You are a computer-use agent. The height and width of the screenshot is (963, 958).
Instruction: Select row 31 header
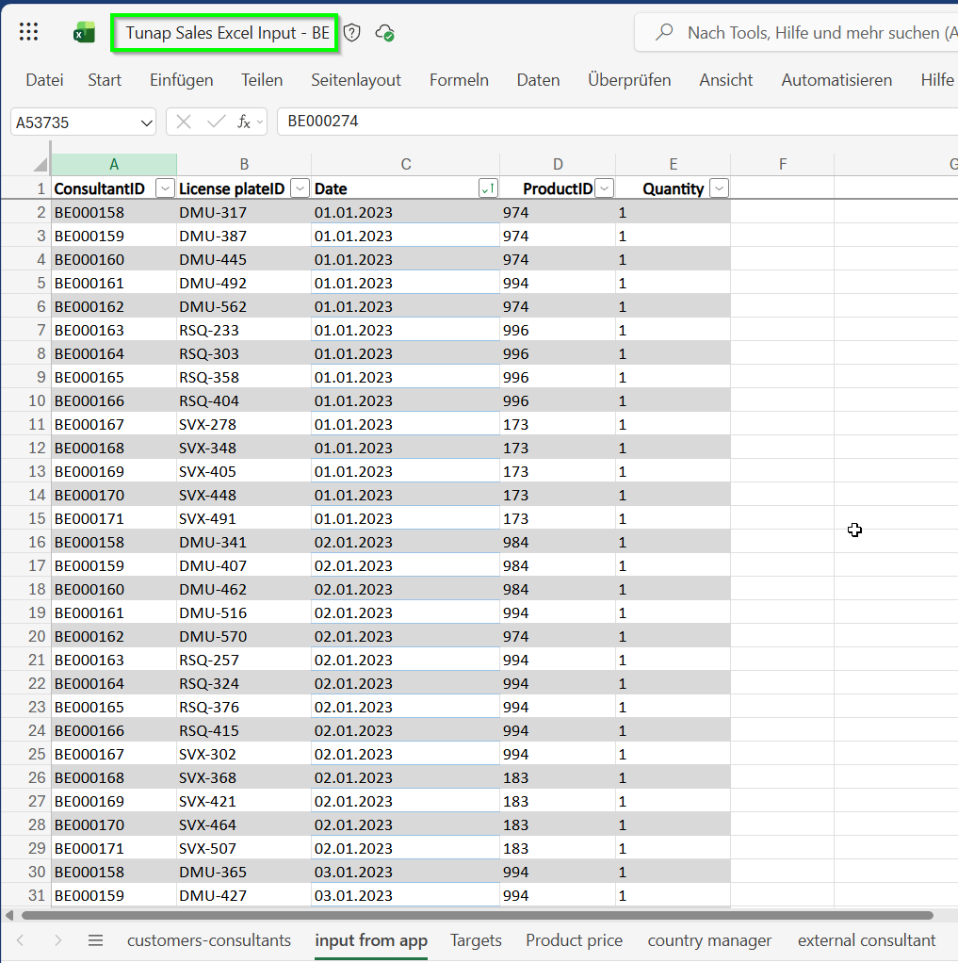click(25, 895)
